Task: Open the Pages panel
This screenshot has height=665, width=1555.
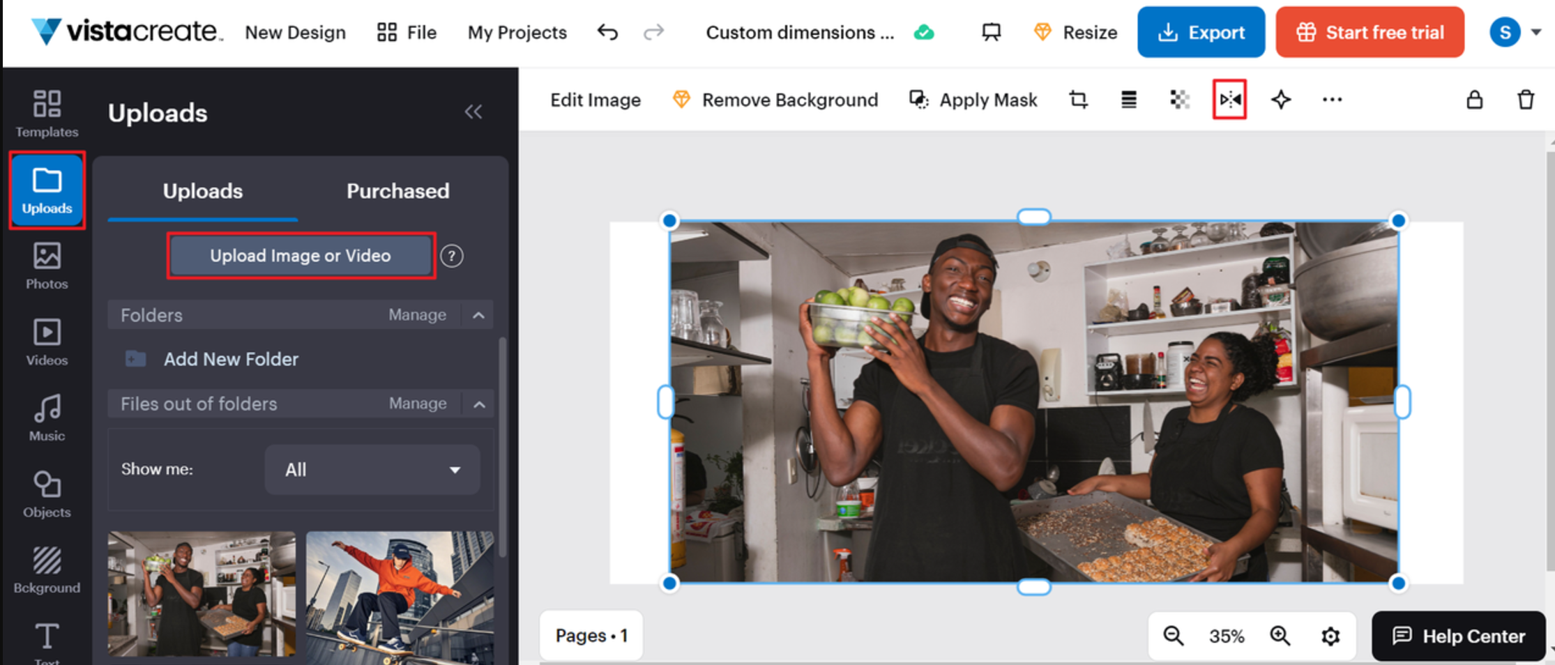Action: pos(591,636)
